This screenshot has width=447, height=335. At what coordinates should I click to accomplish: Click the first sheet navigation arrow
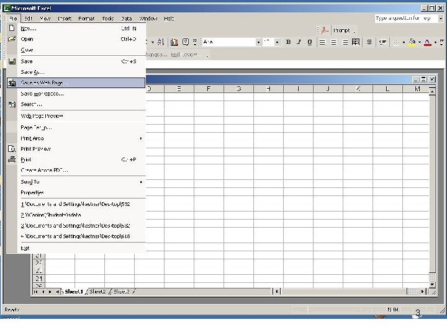coord(35,292)
